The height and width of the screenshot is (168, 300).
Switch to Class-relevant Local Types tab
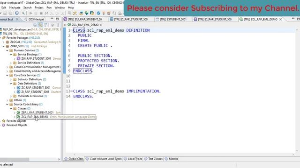pos(104,159)
